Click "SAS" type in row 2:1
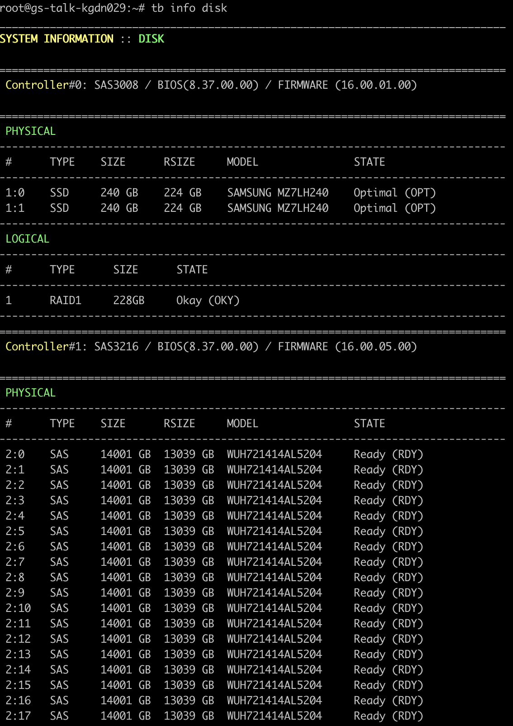 59,470
